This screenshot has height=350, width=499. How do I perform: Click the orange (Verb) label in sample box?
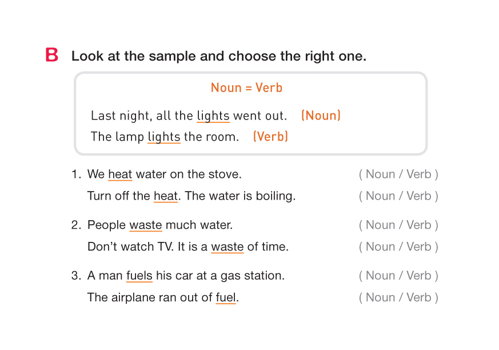270,137
